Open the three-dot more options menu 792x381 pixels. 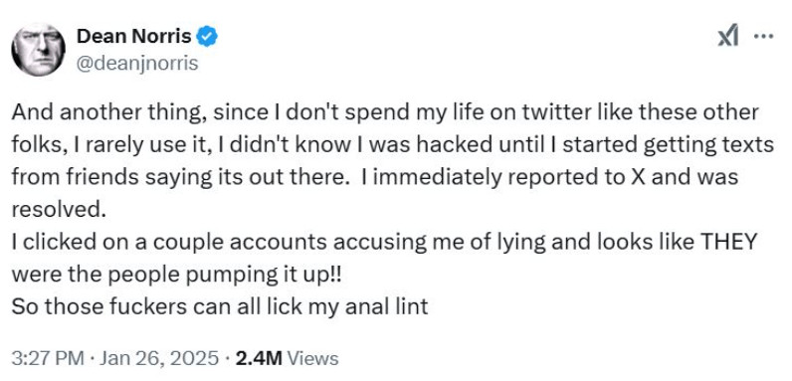[x=763, y=37]
